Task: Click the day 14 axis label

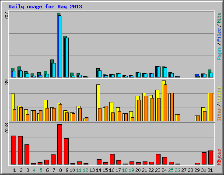Action: point(98,170)
